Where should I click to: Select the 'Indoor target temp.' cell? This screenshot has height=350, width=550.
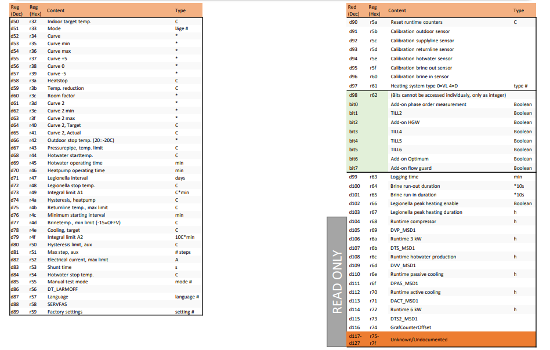pos(69,21)
